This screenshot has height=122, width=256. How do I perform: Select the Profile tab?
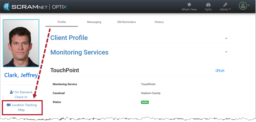[61, 22]
